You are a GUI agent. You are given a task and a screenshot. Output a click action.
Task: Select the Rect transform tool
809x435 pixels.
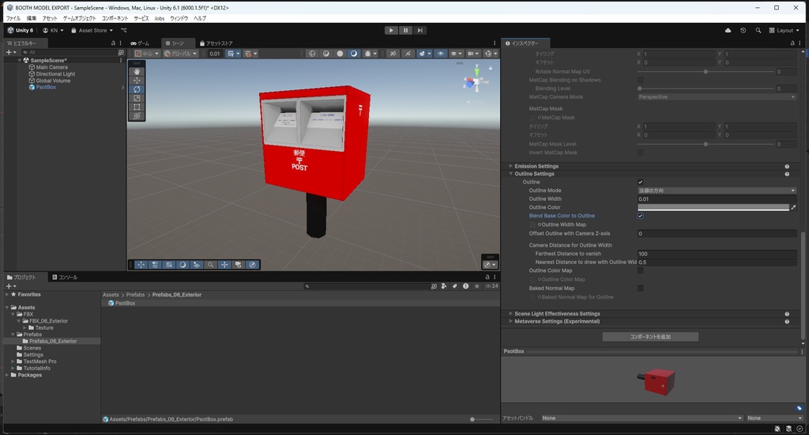coord(137,107)
